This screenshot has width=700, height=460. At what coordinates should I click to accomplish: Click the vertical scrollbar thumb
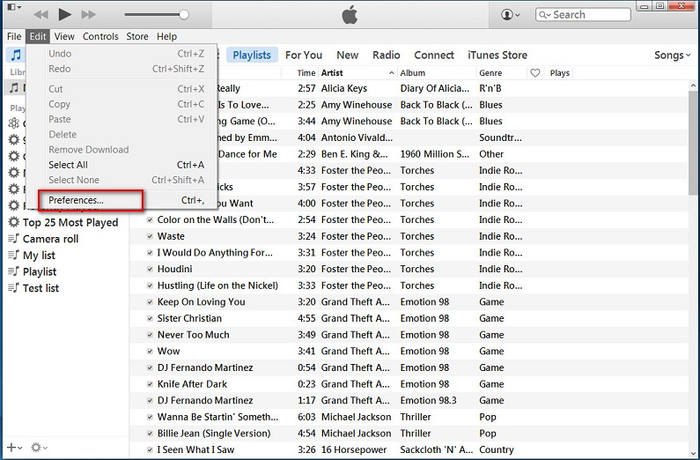(693, 143)
